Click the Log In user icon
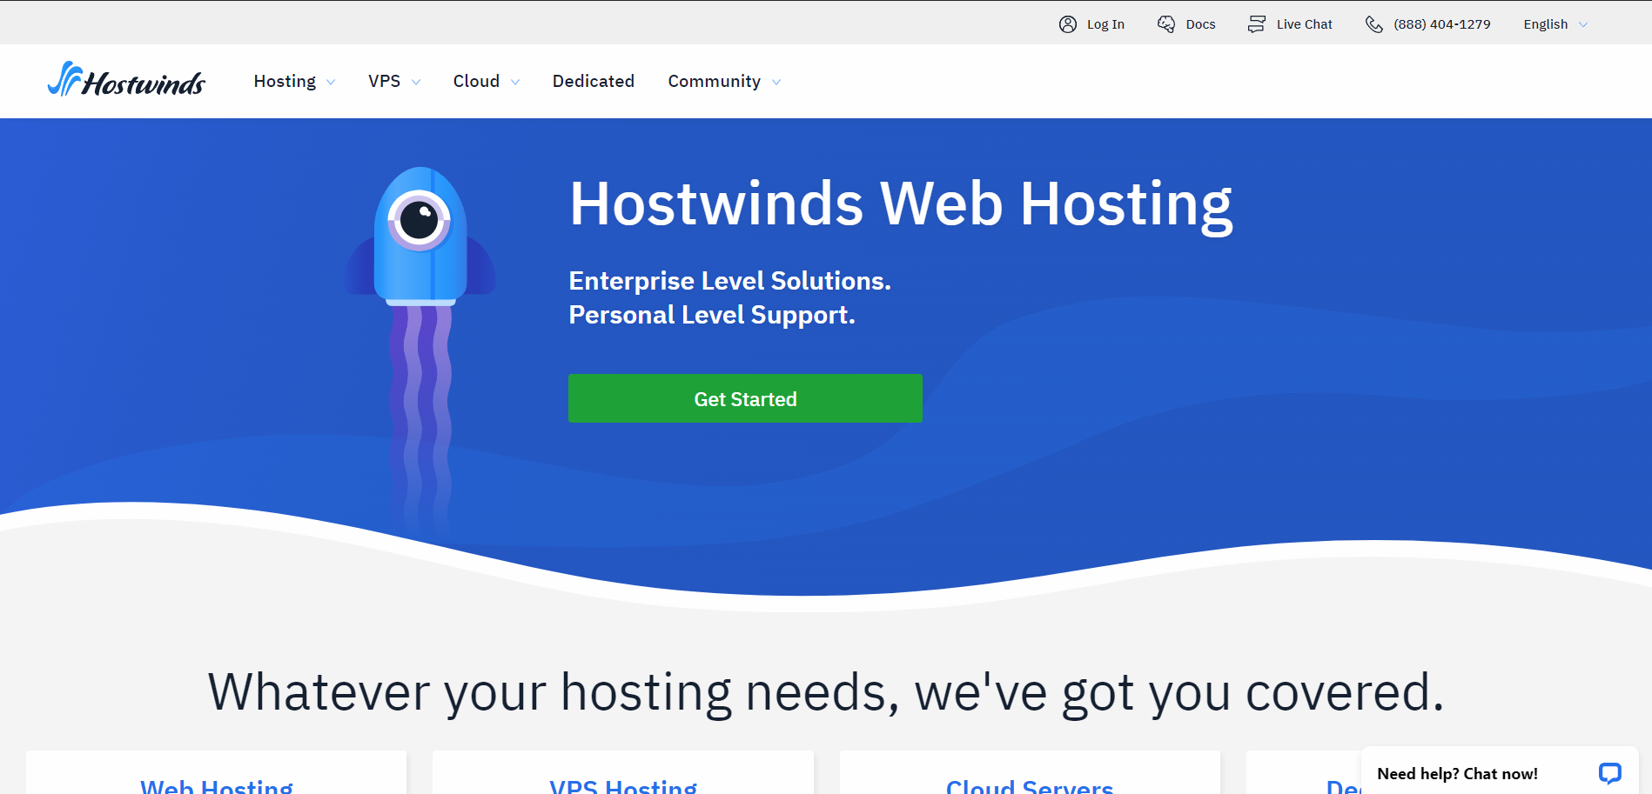This screenshot has width=1652, height=794. tap(1068, 24)
